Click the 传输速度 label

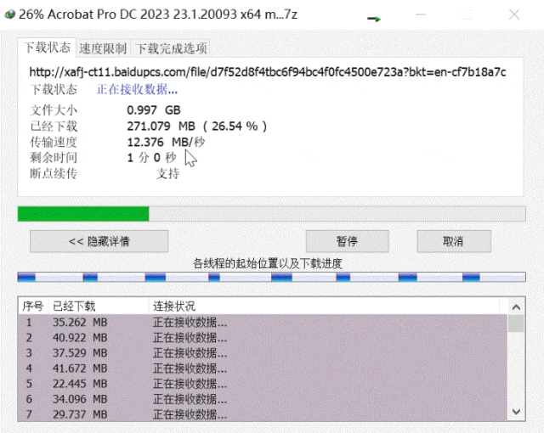pyautogui.click(x=54, y=142)
